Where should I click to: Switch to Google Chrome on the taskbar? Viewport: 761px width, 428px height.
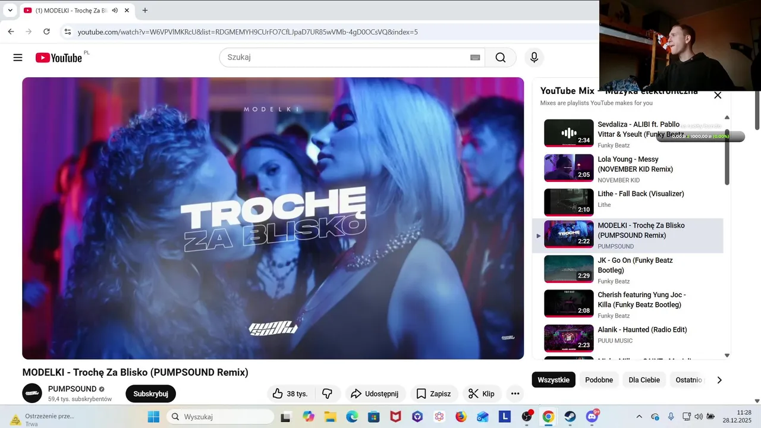click(x=548, y=417)
